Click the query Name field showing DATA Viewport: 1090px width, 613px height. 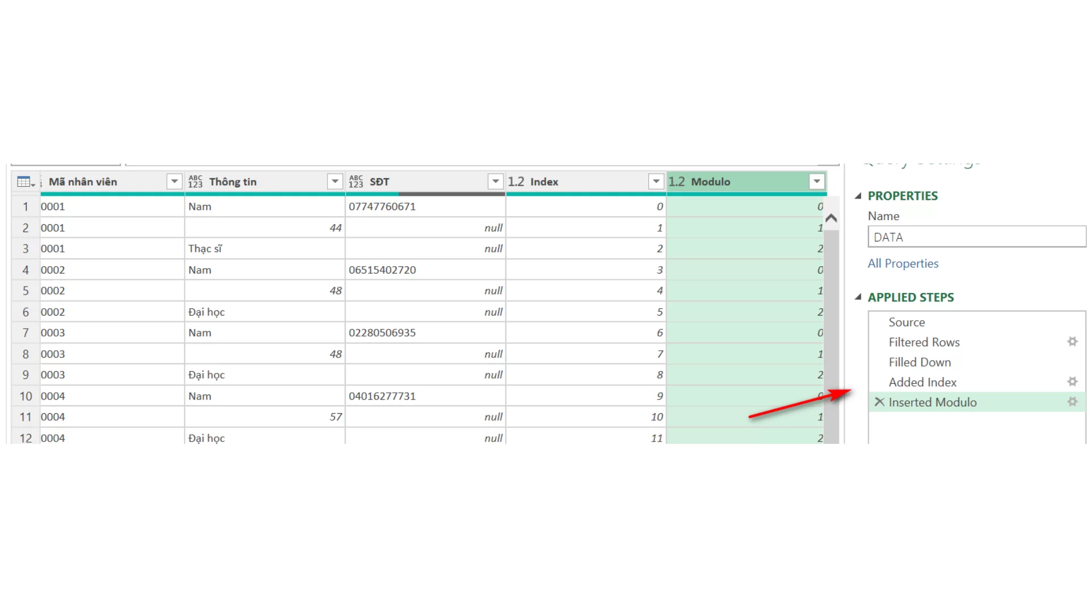tap(976, 237)
